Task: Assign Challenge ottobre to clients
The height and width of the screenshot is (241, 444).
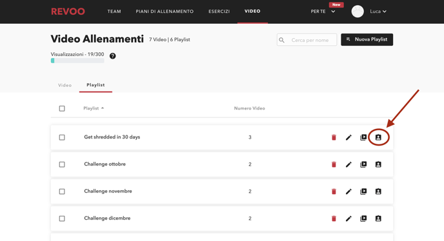Action: 378,164
